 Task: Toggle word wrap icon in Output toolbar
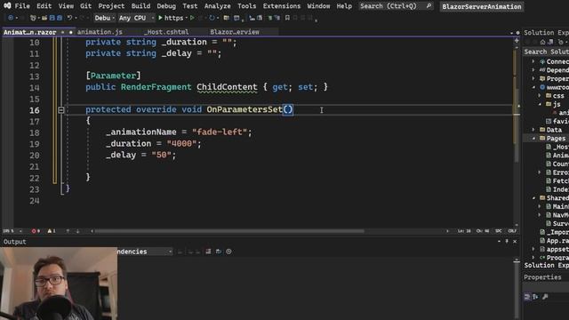219,252
